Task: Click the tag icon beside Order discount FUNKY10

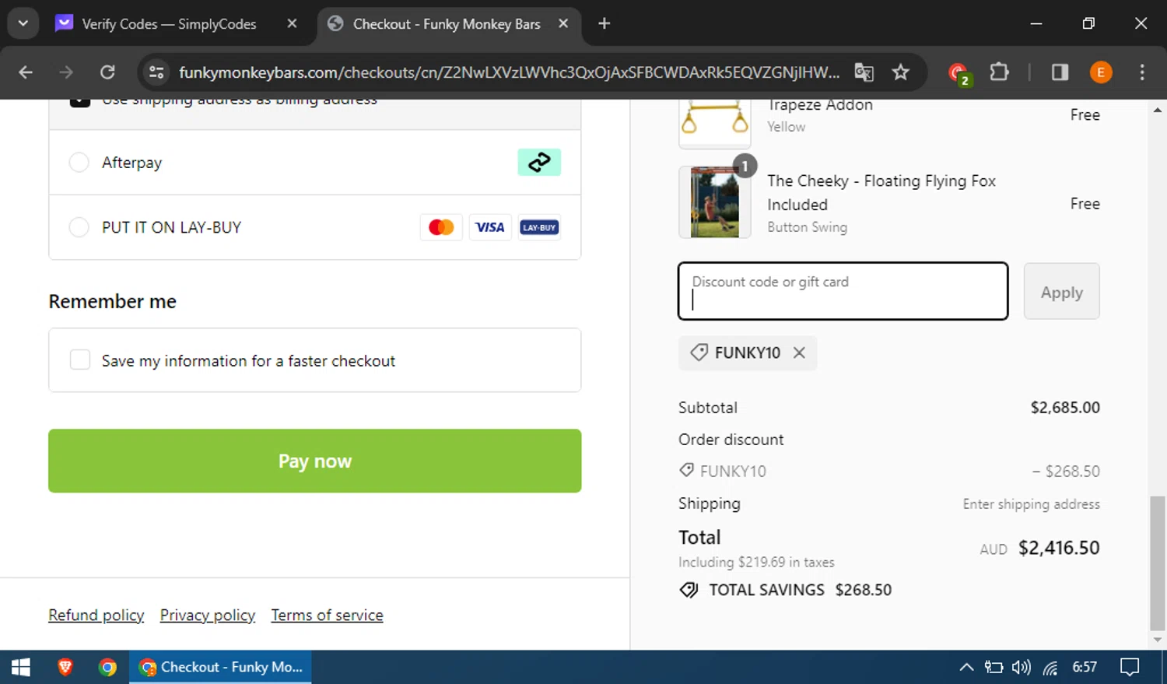Action: point(686,470)
